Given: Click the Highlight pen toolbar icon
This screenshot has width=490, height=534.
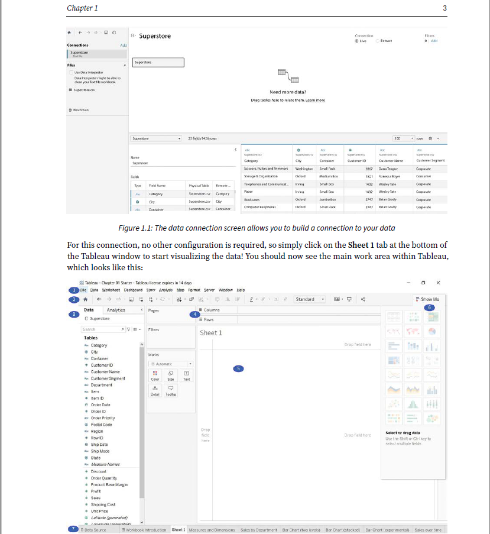Looking at the screenshot, I should click(251, 299).
